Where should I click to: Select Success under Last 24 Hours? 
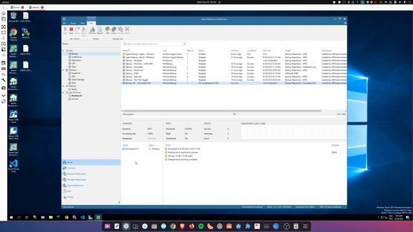[x=75, y=99]
